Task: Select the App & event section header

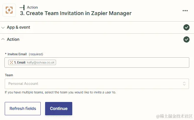Action: pyautogui.click(x=19, y=27)
